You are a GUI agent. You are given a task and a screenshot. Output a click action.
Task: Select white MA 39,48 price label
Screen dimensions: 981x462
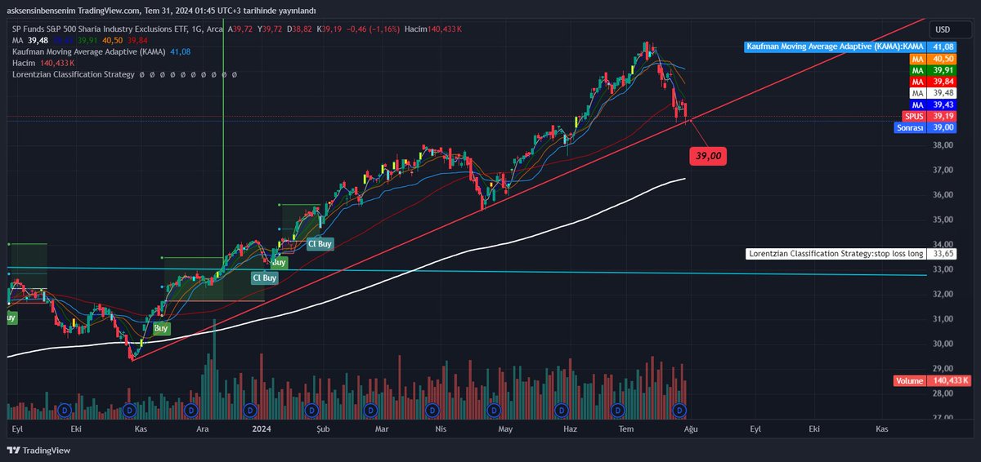(x=932, y=93)
